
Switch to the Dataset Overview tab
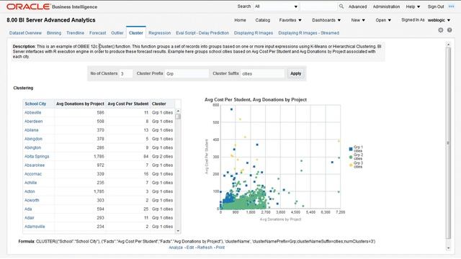[25, 33]
